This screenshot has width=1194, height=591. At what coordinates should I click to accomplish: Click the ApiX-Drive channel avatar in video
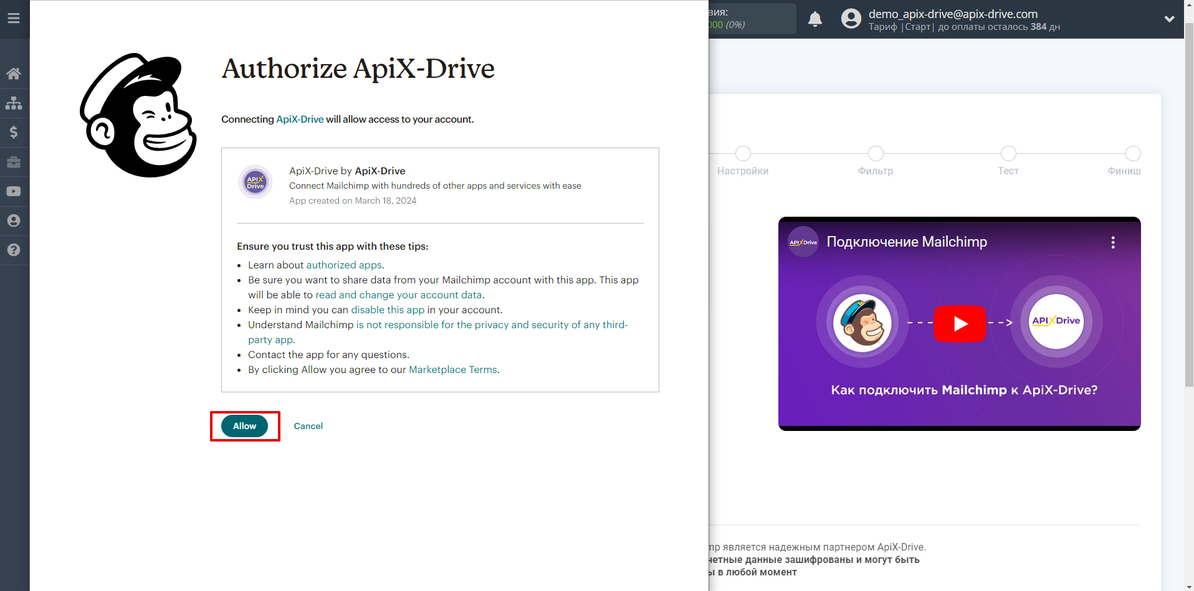click(x=803, y=242)
